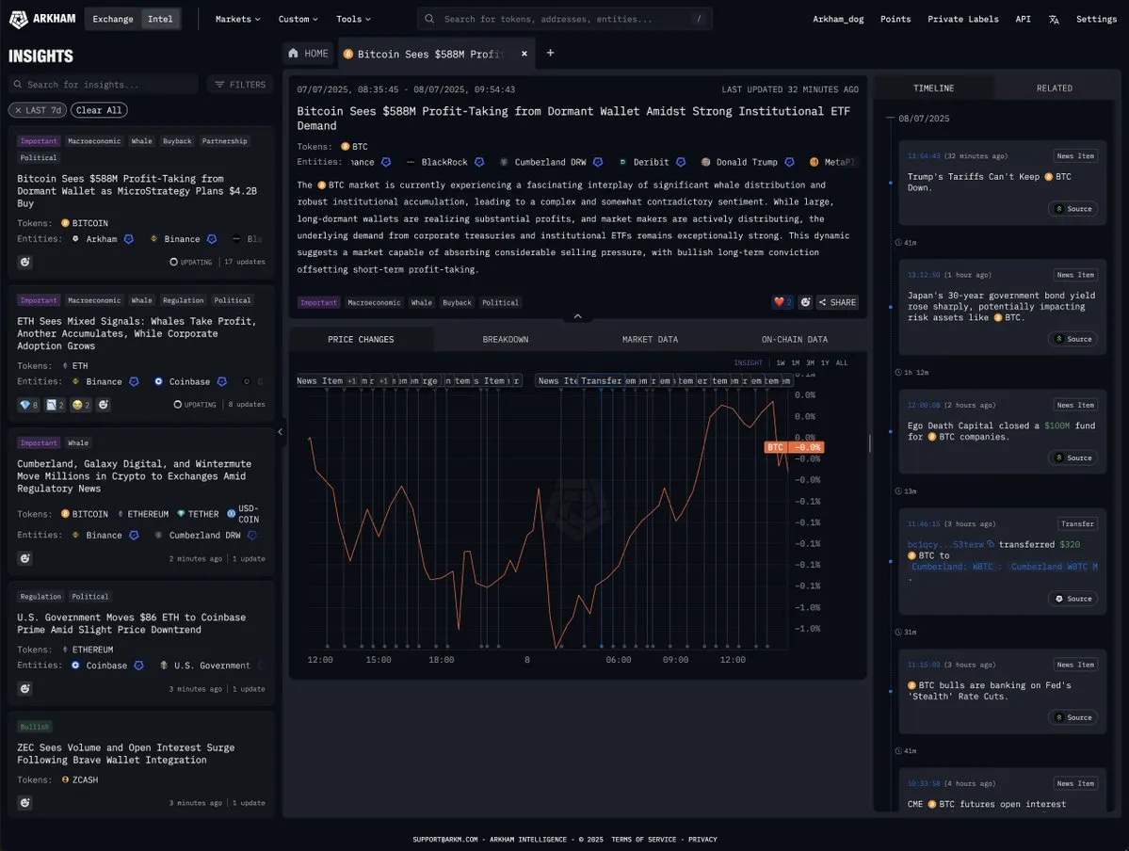This screenshot has height=851, width=1129.
Task: Open the Points page
Action: click(895, 19)
